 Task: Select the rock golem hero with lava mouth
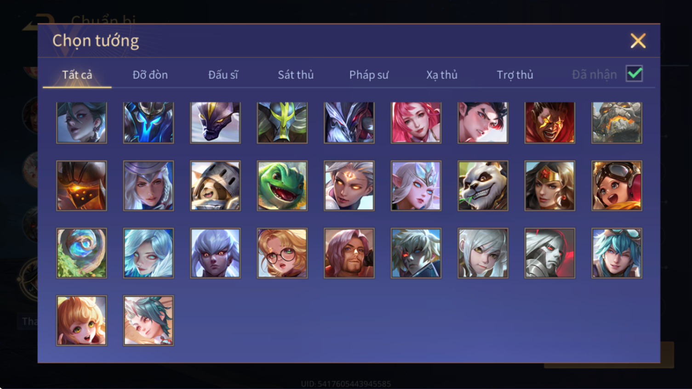point(617,123)
